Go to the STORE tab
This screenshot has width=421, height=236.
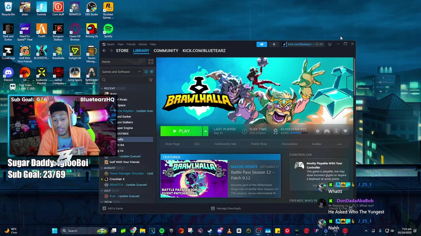tap(122, 50)
